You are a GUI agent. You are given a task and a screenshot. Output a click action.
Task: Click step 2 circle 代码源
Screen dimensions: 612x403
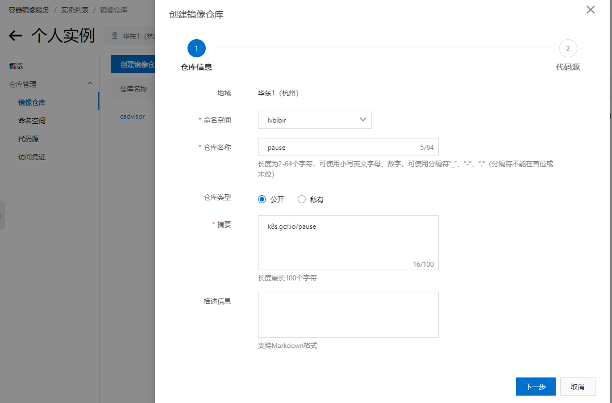(x=568, y=49)
